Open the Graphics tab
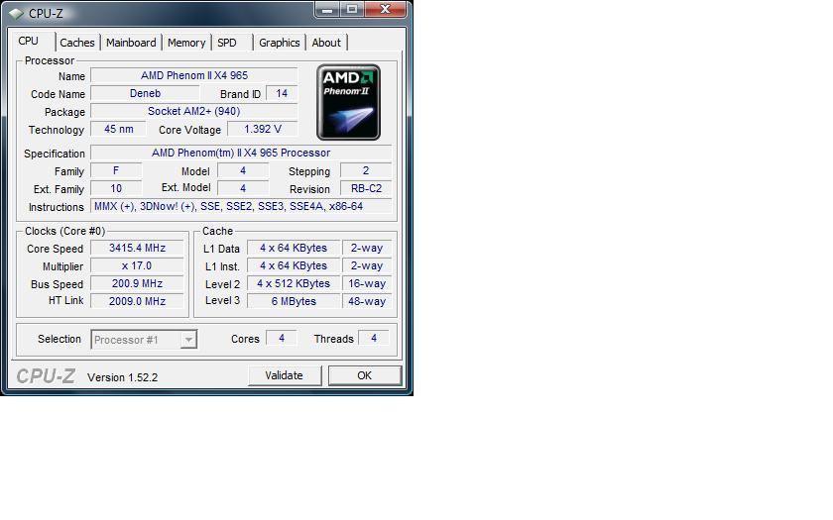 pyautogui.click(x=280, y=43)
